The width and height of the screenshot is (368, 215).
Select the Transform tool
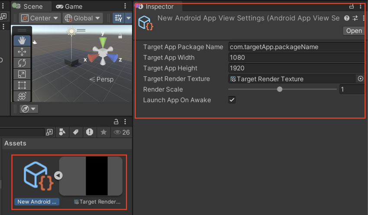(22, 96)
